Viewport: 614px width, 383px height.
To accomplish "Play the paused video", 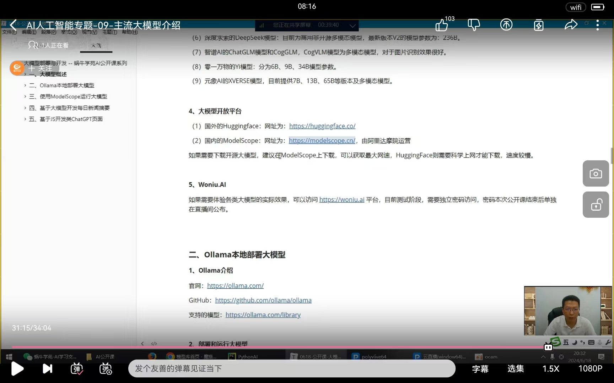I will pyautogui.click(x=17, y=369).
